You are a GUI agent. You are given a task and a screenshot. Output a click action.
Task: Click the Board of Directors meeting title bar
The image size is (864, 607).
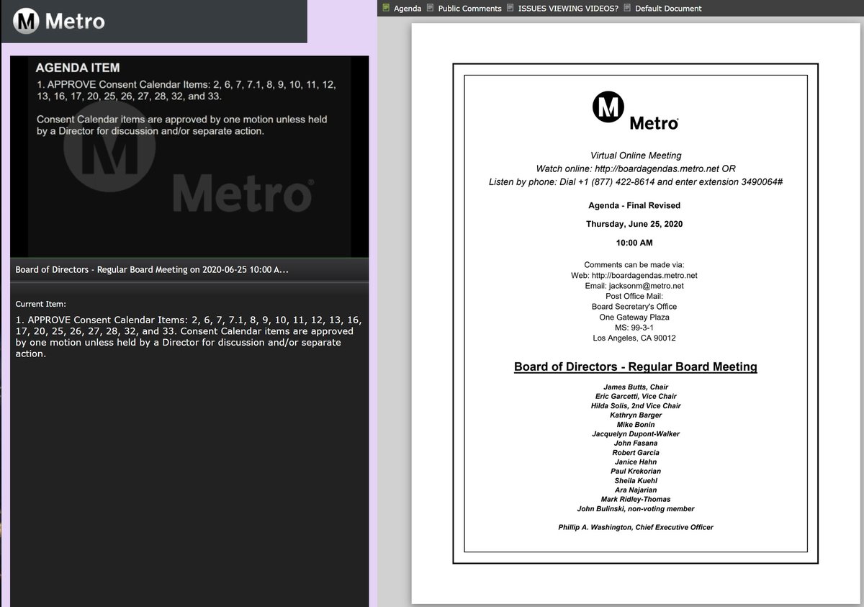coord(189,269)
